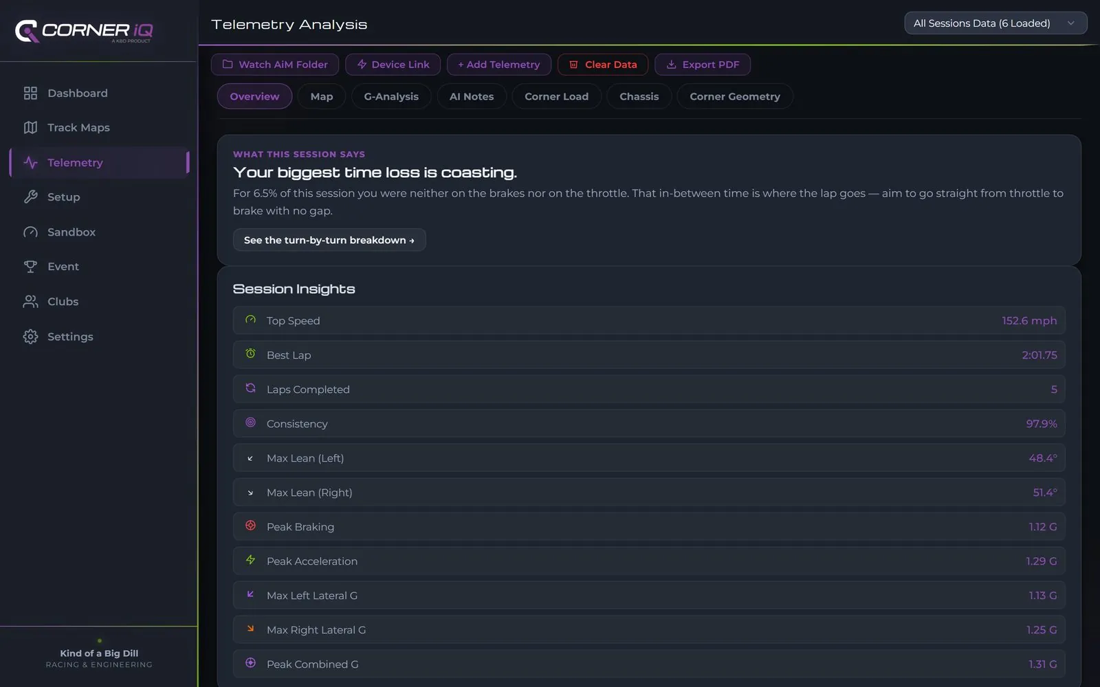The height and width of the screenshot is (687, 1100).
Task: Click the Peak Acceleration lightning icon
Action: pos(250,560)
